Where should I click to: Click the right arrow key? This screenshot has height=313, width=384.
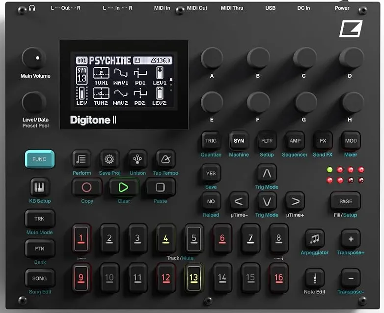[295, 201]
